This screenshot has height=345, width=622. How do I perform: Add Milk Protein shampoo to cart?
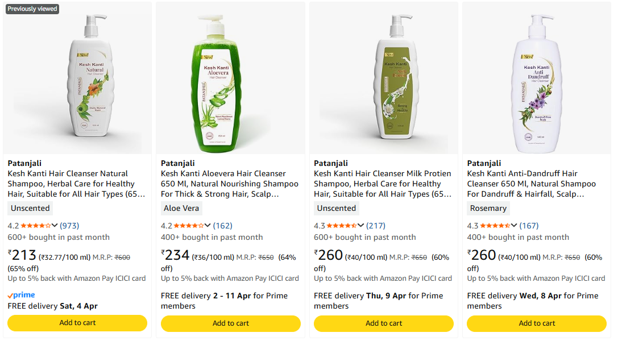[384, 323]
